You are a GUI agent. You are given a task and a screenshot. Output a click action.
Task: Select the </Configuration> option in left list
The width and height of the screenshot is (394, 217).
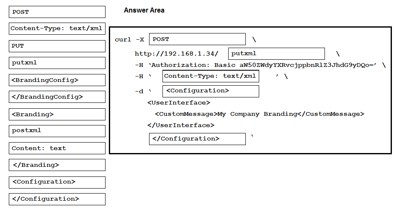point(57,199)
